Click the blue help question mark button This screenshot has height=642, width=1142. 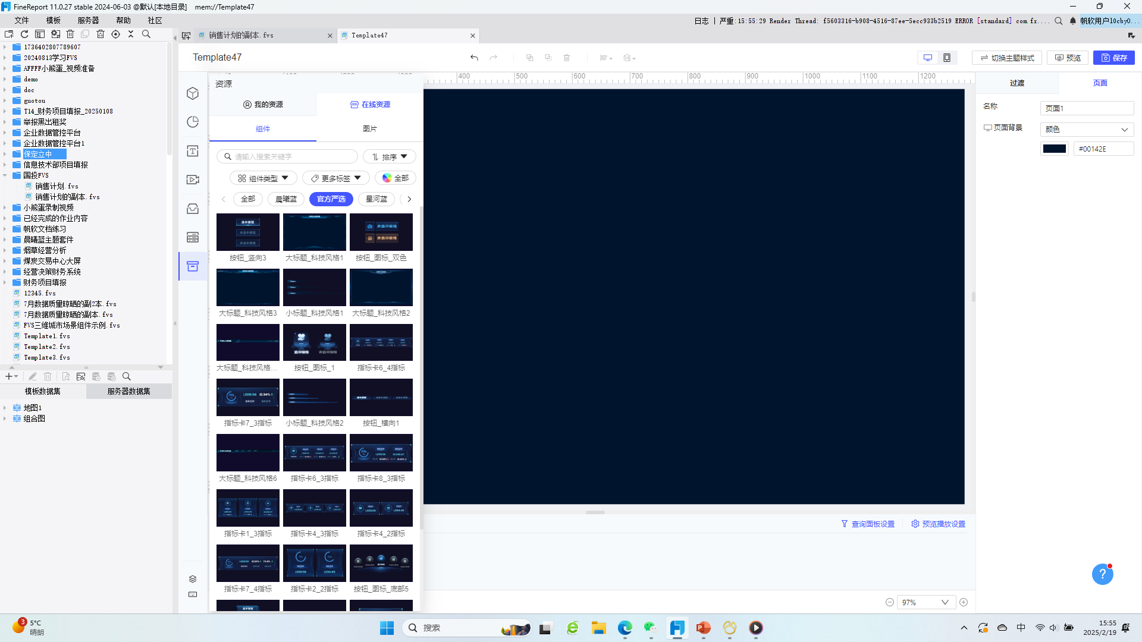[x=1102, y=574]
